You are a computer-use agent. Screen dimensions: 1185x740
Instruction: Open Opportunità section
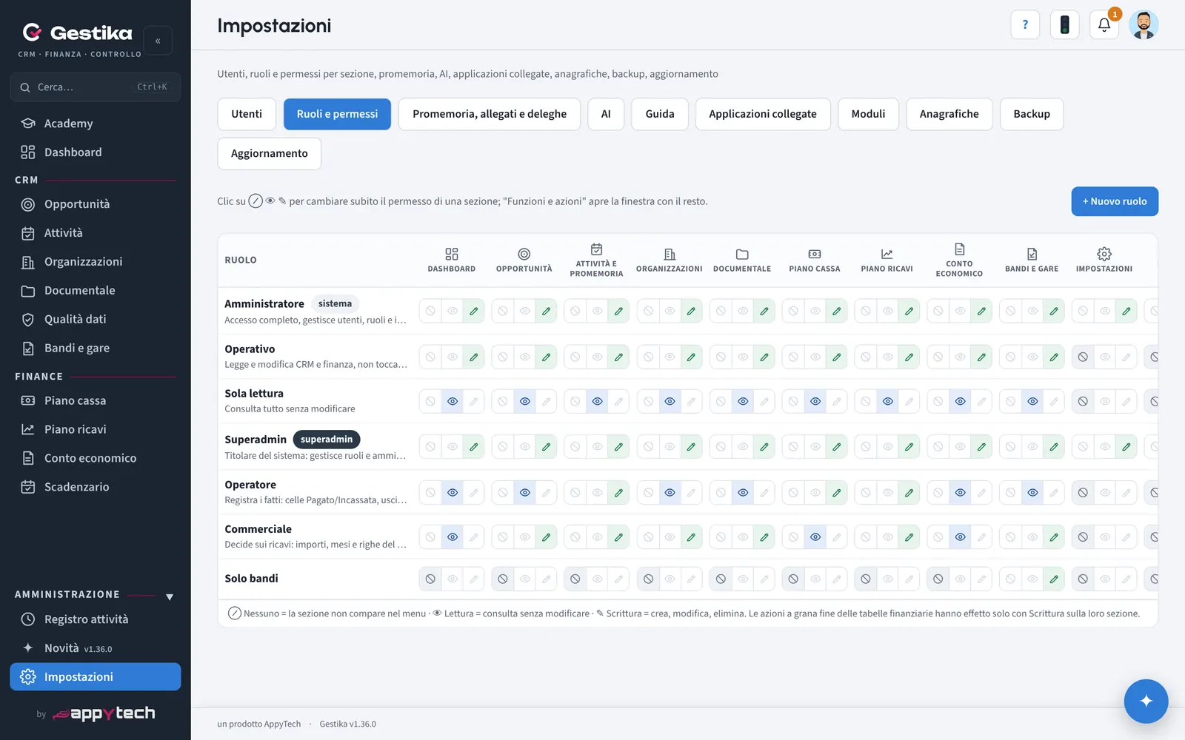pyautogui.click(x=96, y=203)
